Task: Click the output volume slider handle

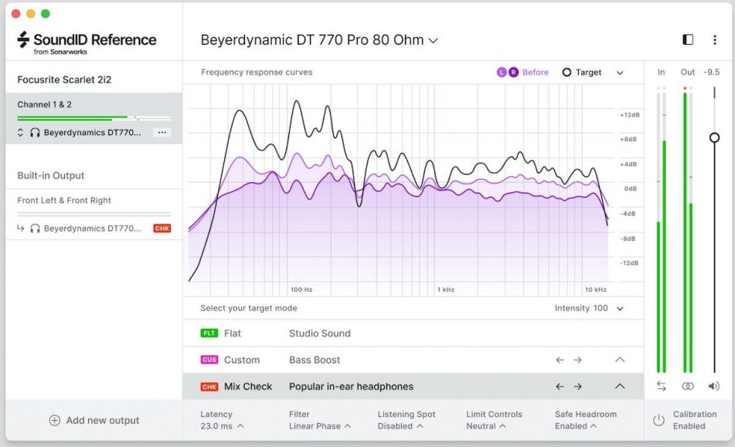Action: (x=714, y=137)
